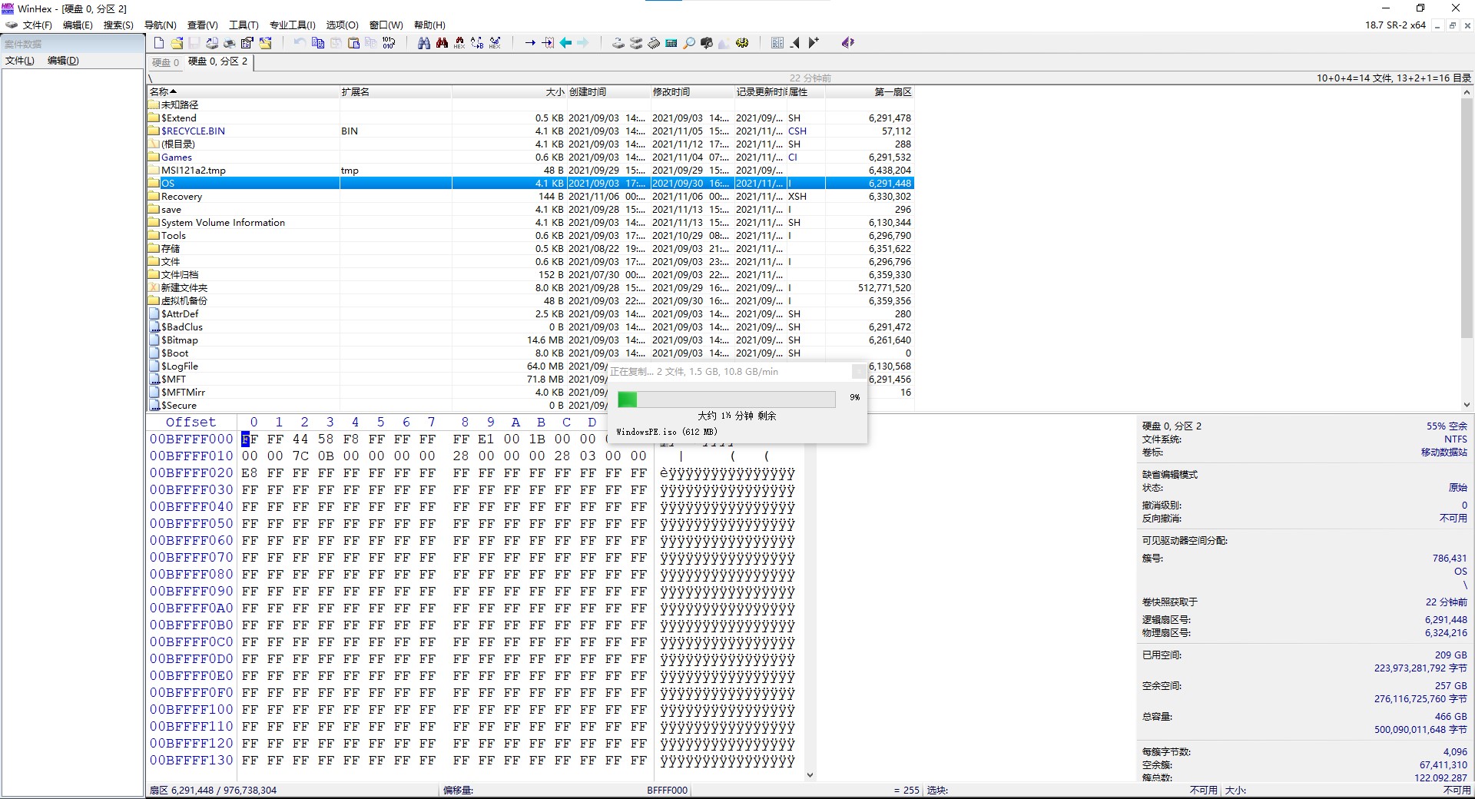Click offset 00BFFFF020 in hex view
The image size is (1475, 799).
point(191,473)
